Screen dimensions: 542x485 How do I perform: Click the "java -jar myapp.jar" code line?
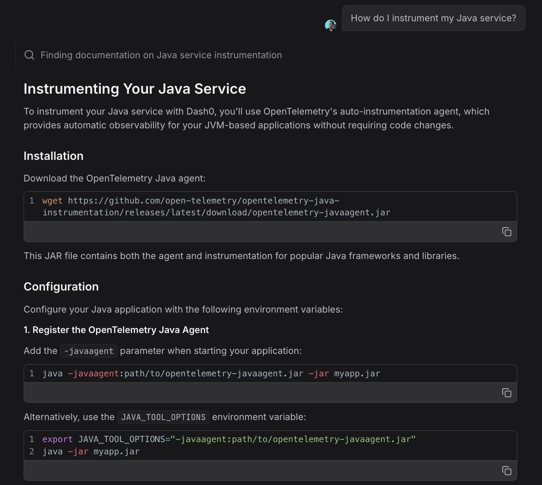[x=91, y=452]
